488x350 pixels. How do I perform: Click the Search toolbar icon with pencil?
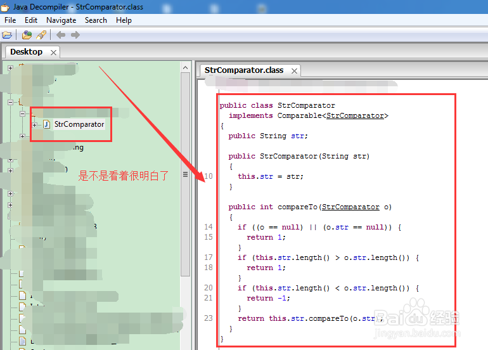tap(41, 35)
